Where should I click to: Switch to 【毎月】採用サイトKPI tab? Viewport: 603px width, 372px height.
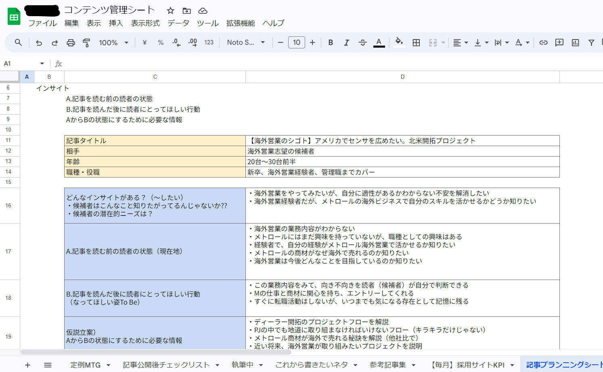click(x=467, y=365)
